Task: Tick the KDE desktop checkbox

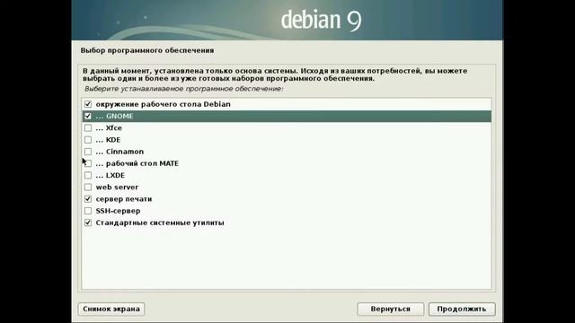Action: 88,140
